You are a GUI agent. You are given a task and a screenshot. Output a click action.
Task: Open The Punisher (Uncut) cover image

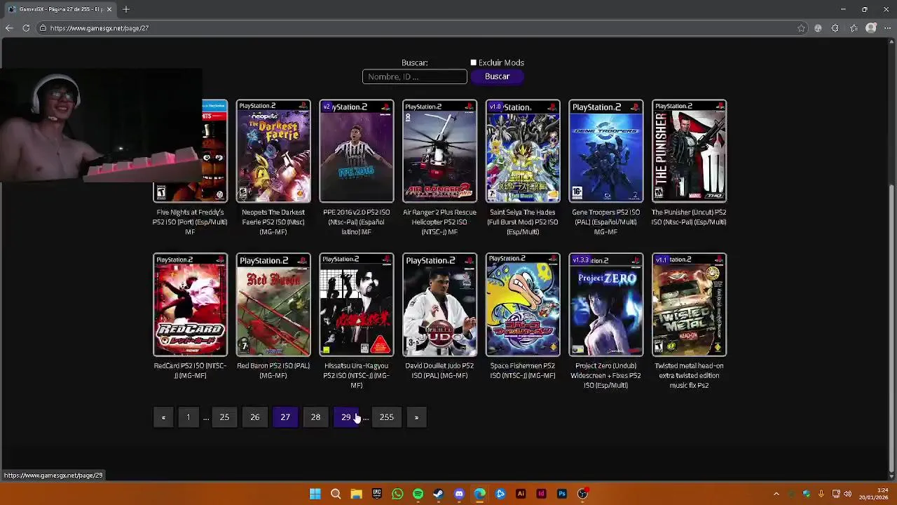tap(689, 151)
